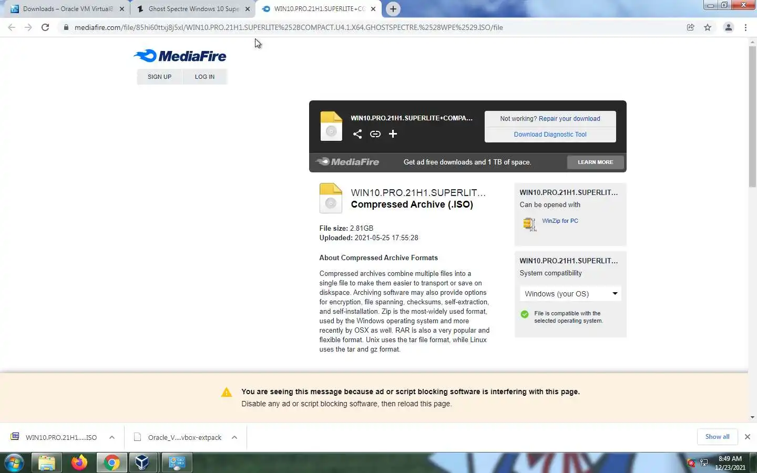This screenshot has width=757, height=473.
Task: Click the MediaFire logo in promo banner
Action: tap(347, 162)
